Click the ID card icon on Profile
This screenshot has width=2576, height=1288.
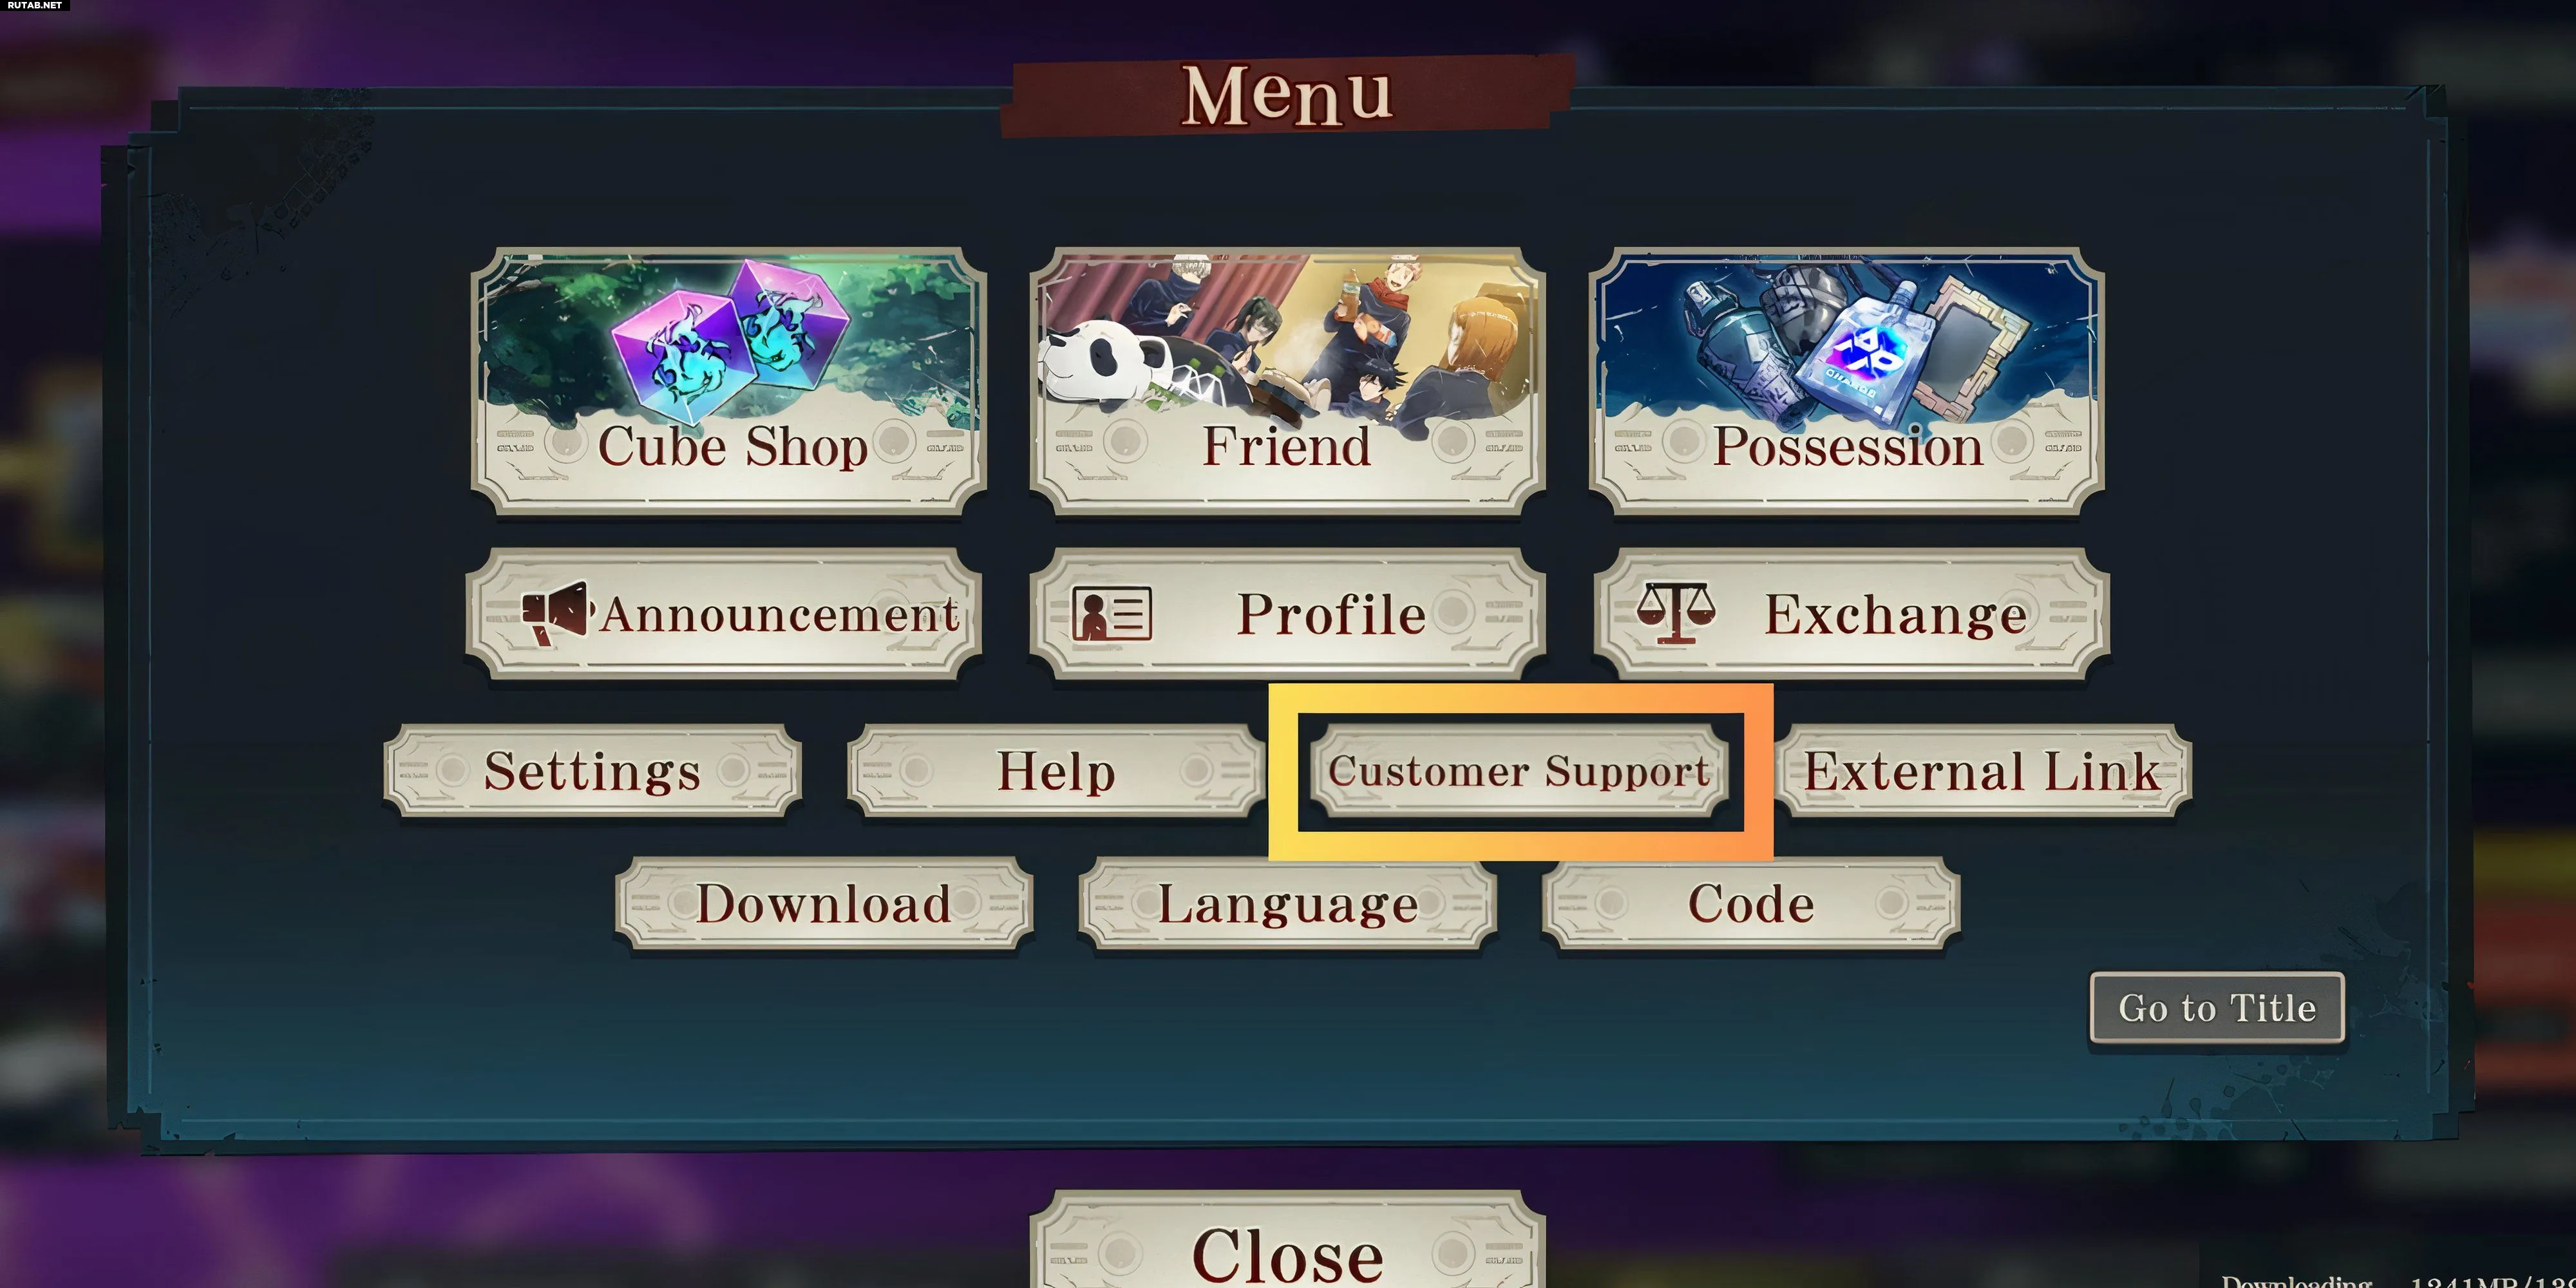(1112, 613)
